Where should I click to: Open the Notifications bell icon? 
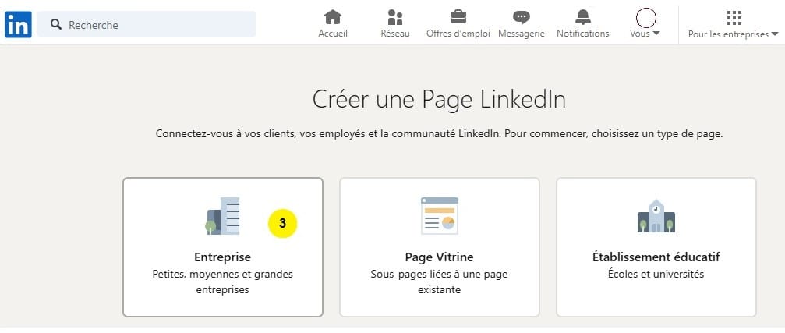583,17
